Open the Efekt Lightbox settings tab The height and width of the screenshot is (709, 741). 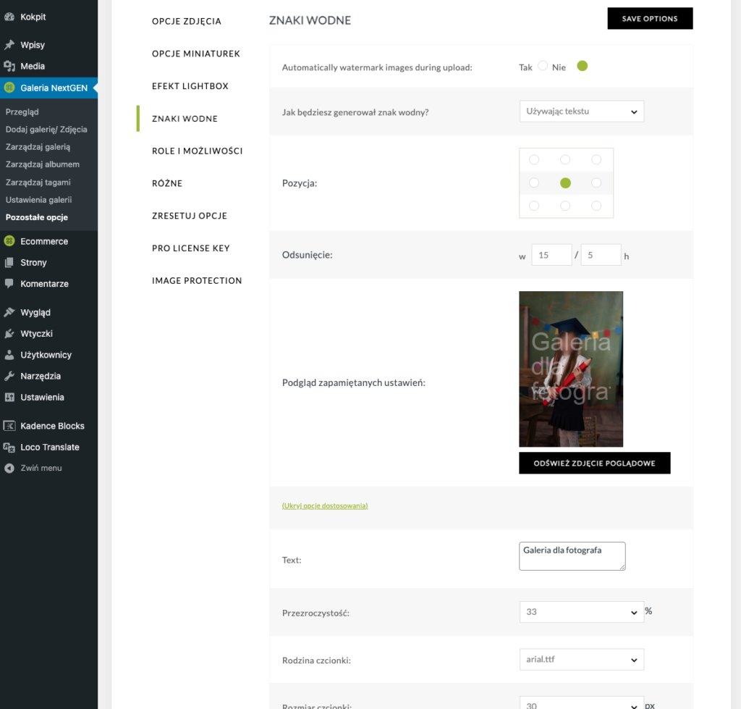[x=190, y=86]
